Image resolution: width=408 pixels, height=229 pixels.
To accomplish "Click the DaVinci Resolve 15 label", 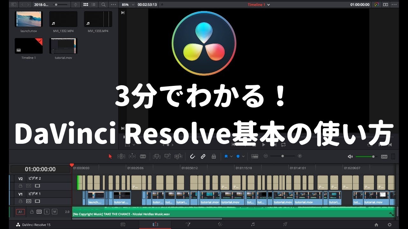I will tap(36, 225).
